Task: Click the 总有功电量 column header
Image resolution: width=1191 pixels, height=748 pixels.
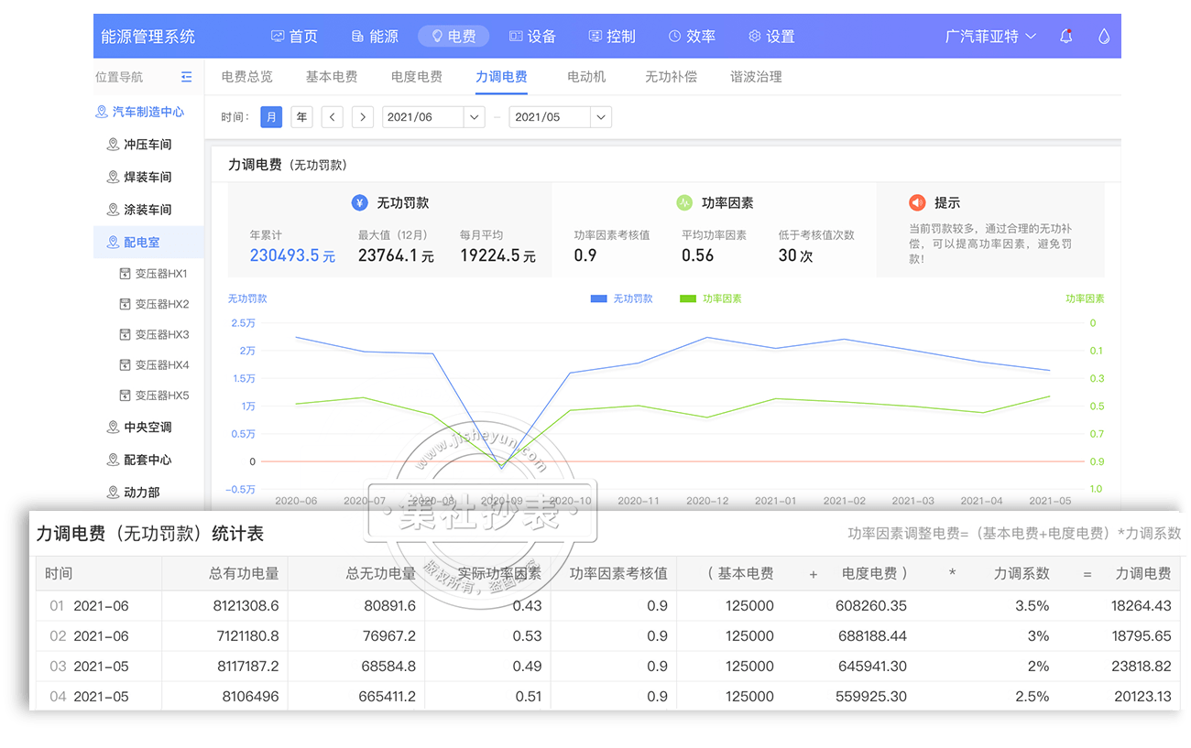Action: [x=244, y=574]
